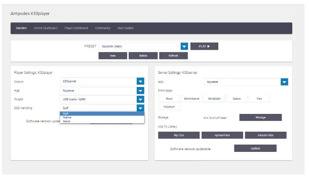Expand the player Source dropdown arrow
The width and height of the screenshot is (309, 178).
point(140,81)
